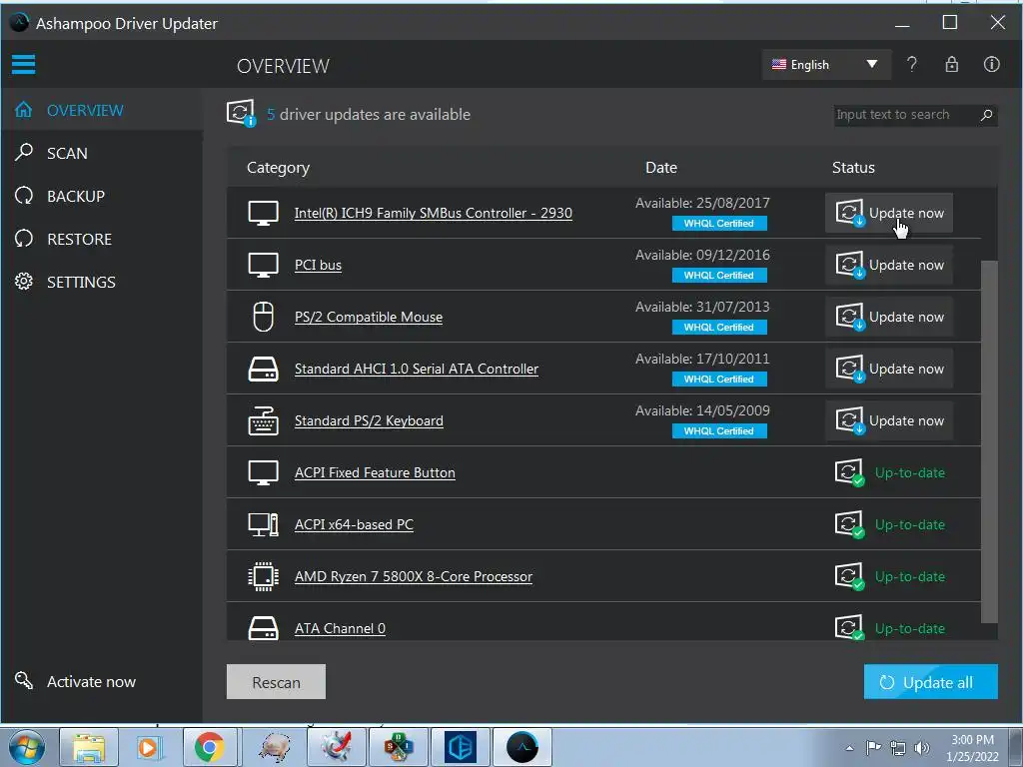
Task: Click the monitor icon beside PCI bus
Action: 263,265
